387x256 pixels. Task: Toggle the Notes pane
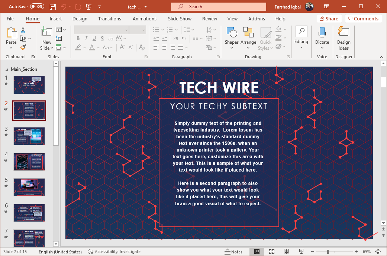coord(233,252)
